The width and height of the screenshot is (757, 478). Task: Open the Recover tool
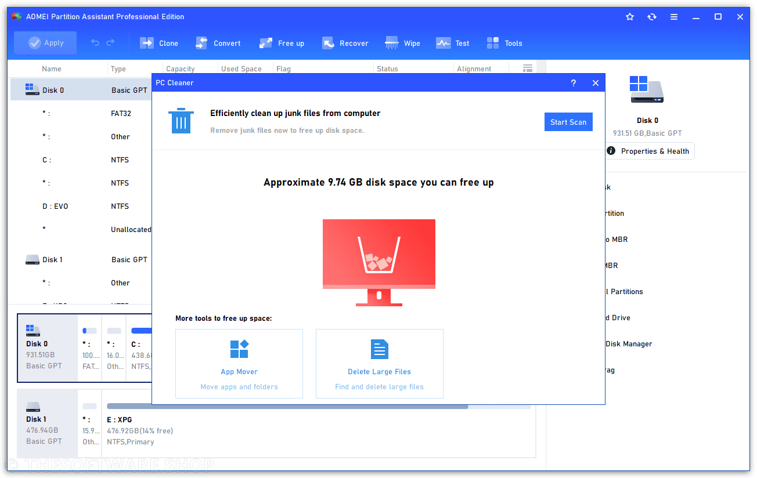point(345,43)
